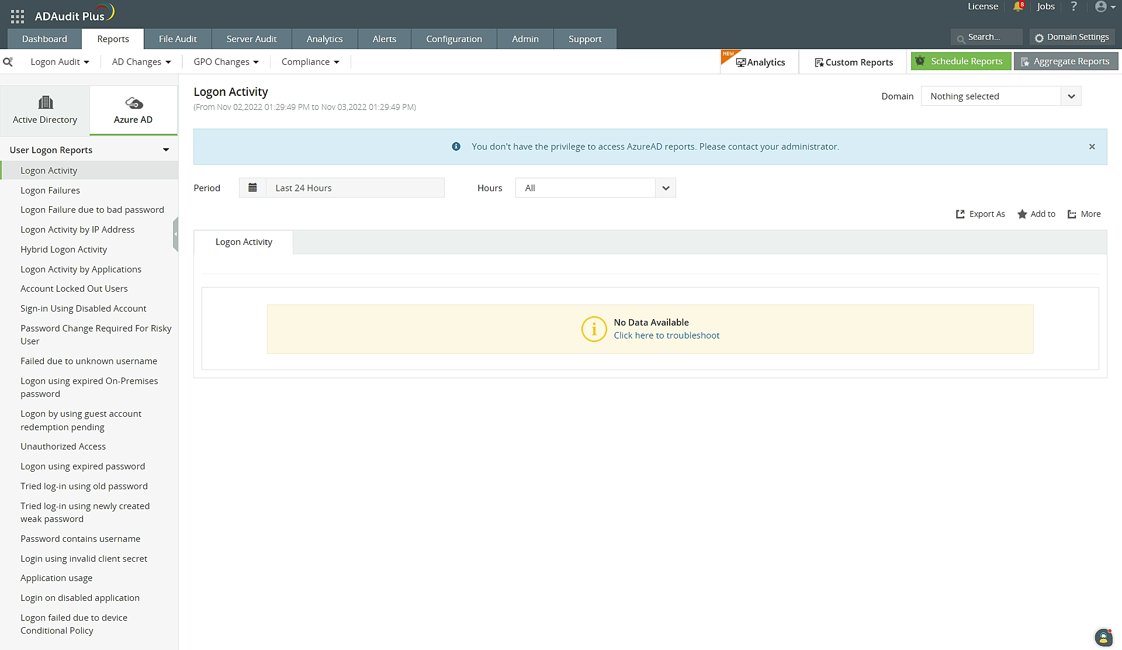The width and height of the screenshot is (1122, 650).
Task: Click the Schedule Reports button
Action: pyautogui.click(x=961, y=61)
